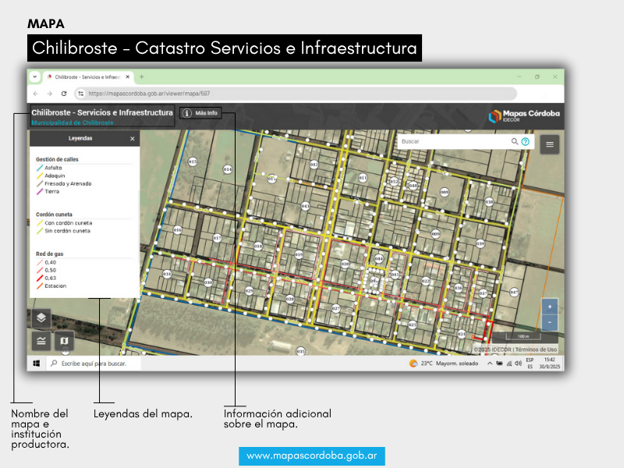Viewport: 624px width, 468px height.
Task: Select the Chilibroste browser tab
Action: 86,77
